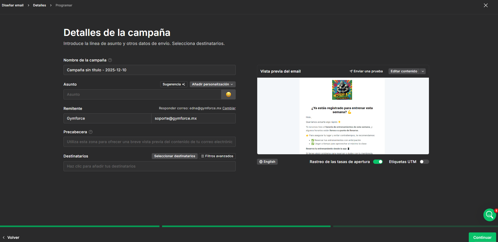This screenshot has height=242, width=498.
Task: Click the globe icon on the English button
Action: coord(261,162)
